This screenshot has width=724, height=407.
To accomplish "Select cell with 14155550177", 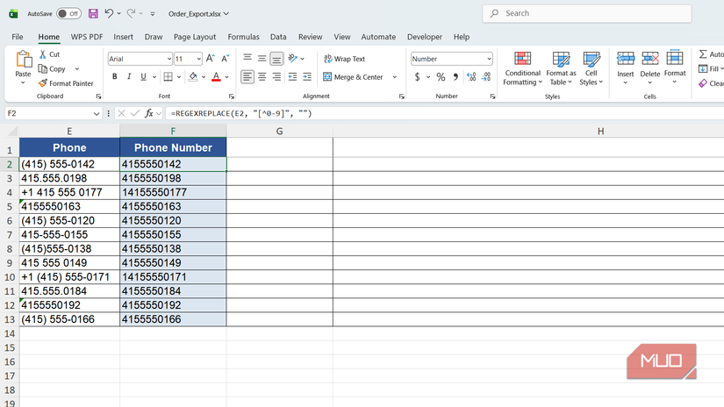I will pyautogui.click(x=173, y=192).
